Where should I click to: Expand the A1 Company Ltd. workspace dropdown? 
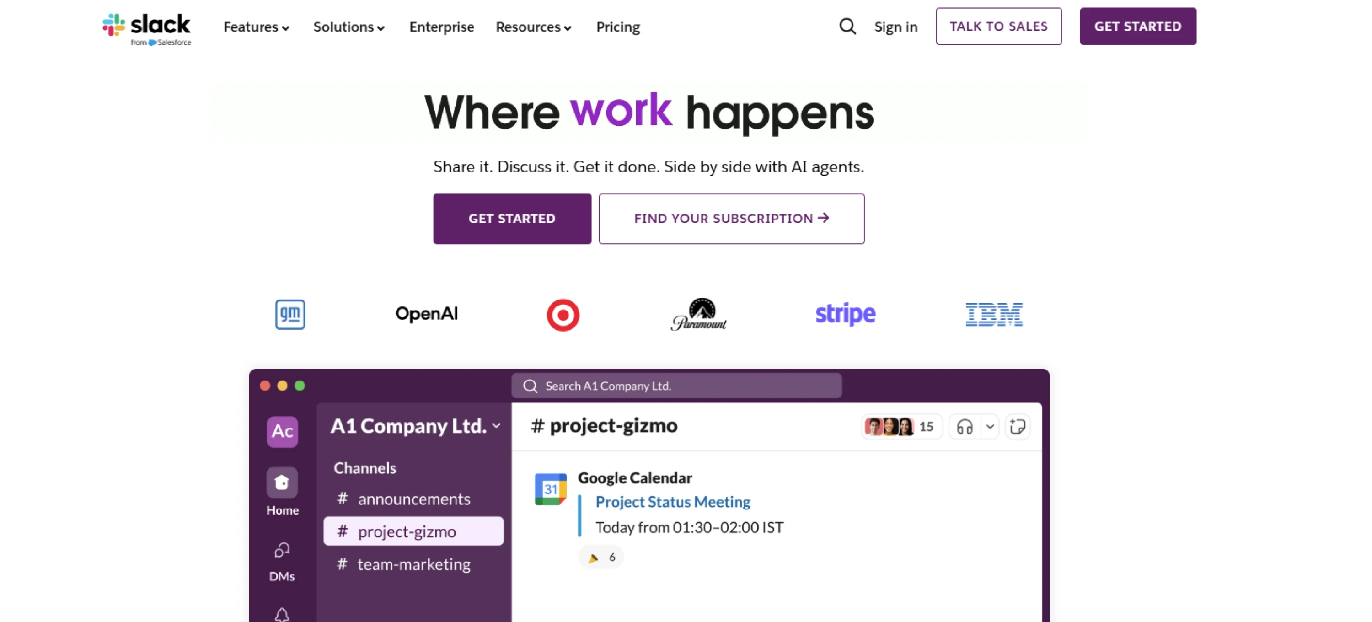click(x=497, y=425)
